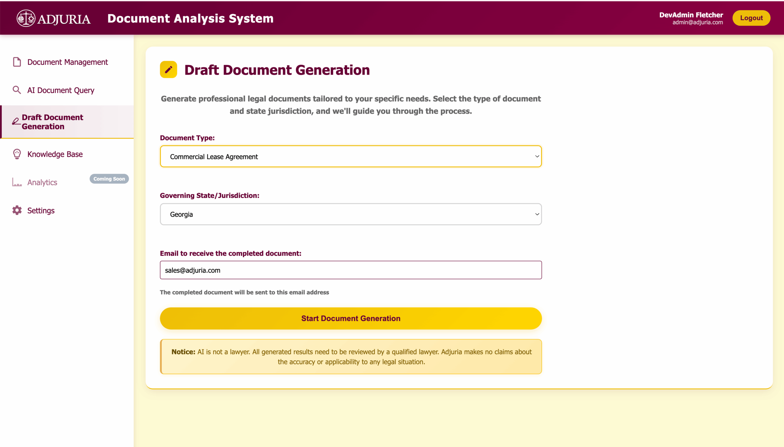Click the Analytics bar chart icon
The height and width of the screenshot is (447, 784).
17,182
